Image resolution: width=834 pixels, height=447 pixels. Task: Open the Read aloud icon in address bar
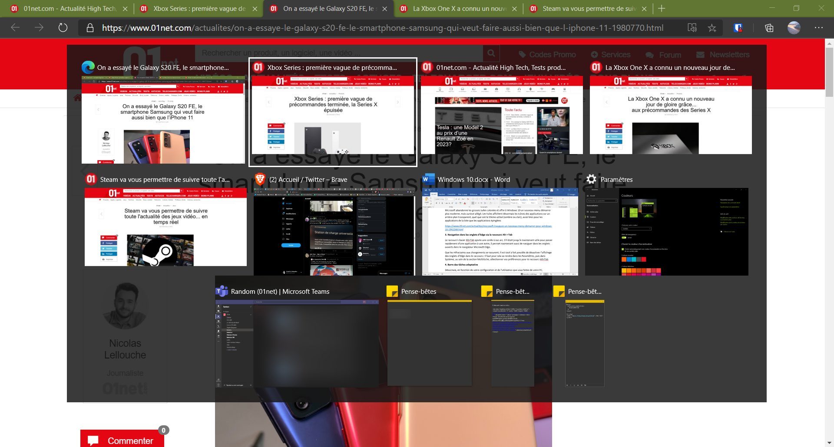pyautogui.click(x=692, y=28)
